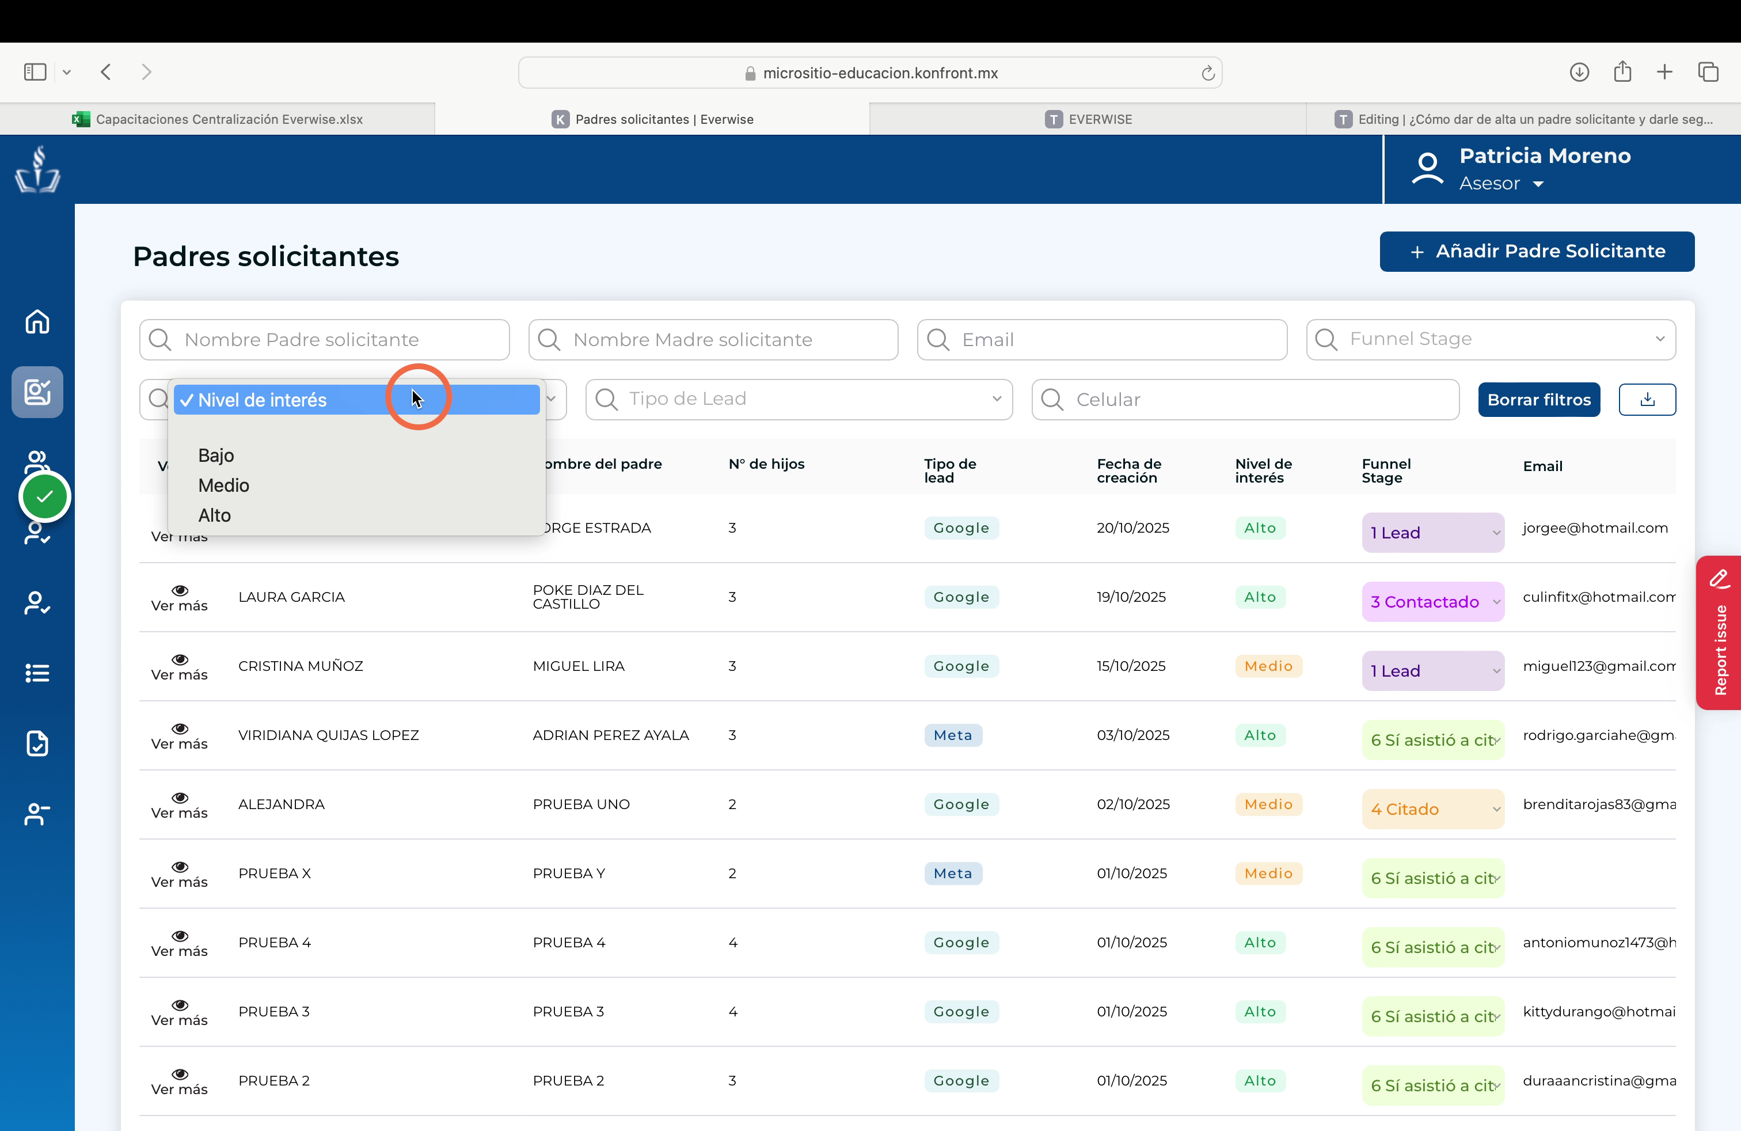Click Ver más eye for CRISTINA MUÑOZ
The height and width of the screenshot is (1131, 1741).
tap(179, 659)
